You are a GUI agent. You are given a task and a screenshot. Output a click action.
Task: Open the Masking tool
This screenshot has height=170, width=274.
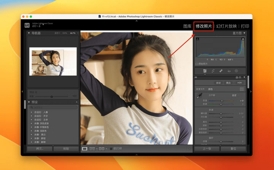pos(237,71)
